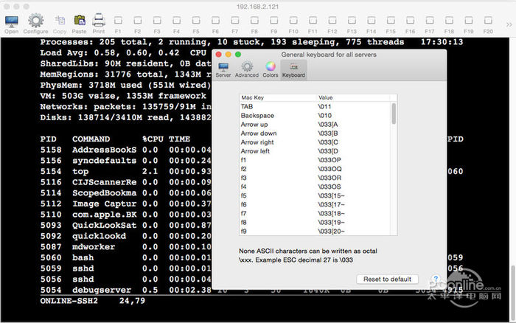This screenshot has width=516, height=323.
Task: Click the Reset to default button
Action: 387,279
